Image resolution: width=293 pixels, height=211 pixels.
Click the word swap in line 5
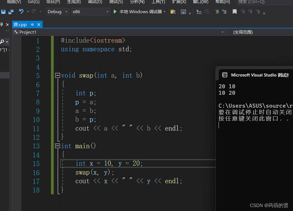click(x=86, y=75)
